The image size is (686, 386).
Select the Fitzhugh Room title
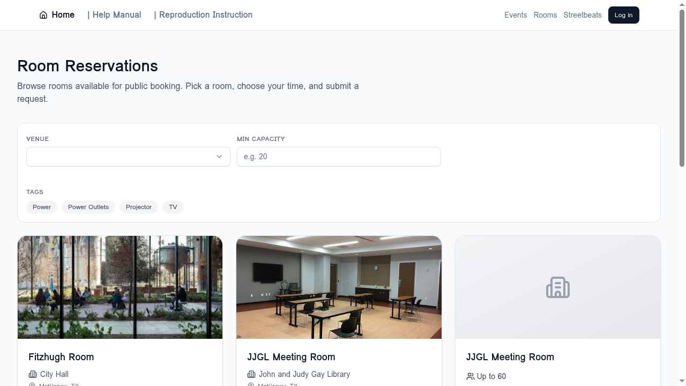click(61, 357)
